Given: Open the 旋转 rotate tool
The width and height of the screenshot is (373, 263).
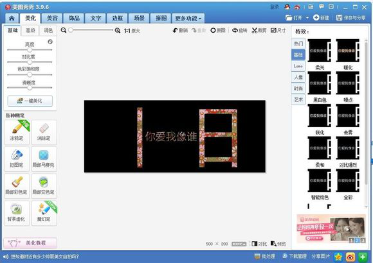Looking at the screenshot, I should coord(239,30).
